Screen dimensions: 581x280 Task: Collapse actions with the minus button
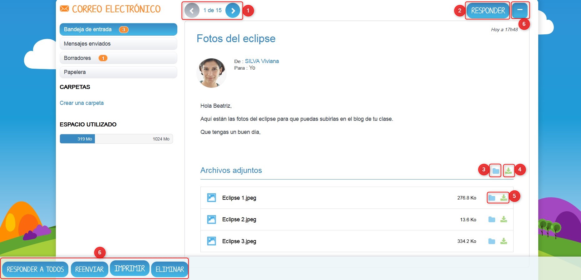pyautogui.click(x=520, y=10)
